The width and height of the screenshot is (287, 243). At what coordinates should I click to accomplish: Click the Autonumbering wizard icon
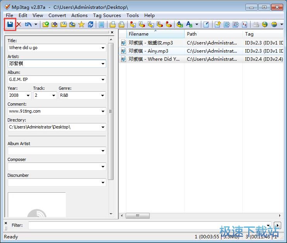[244, 24]
